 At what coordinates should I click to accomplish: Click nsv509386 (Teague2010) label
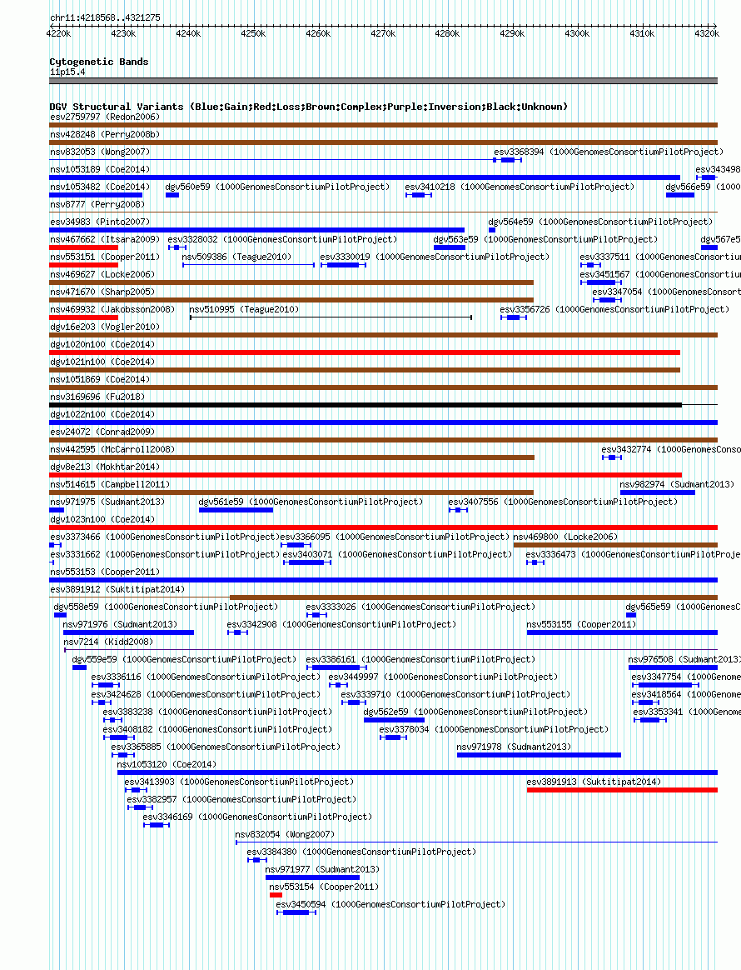236,257
